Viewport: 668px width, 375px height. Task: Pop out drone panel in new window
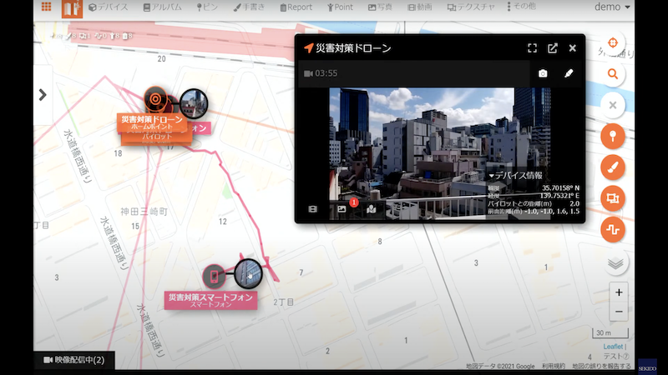coord(553,48)
